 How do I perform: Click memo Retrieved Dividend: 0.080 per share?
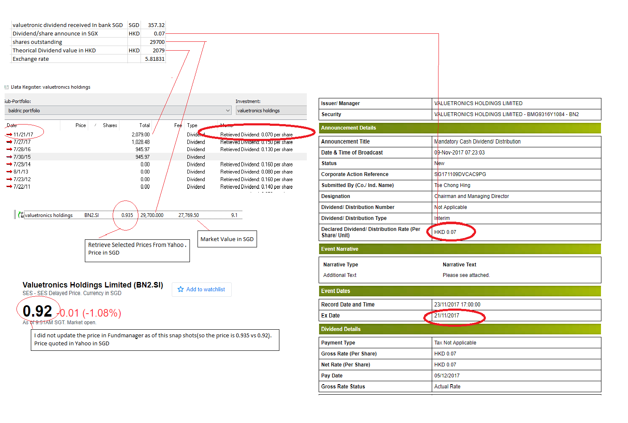pos(257,172)
